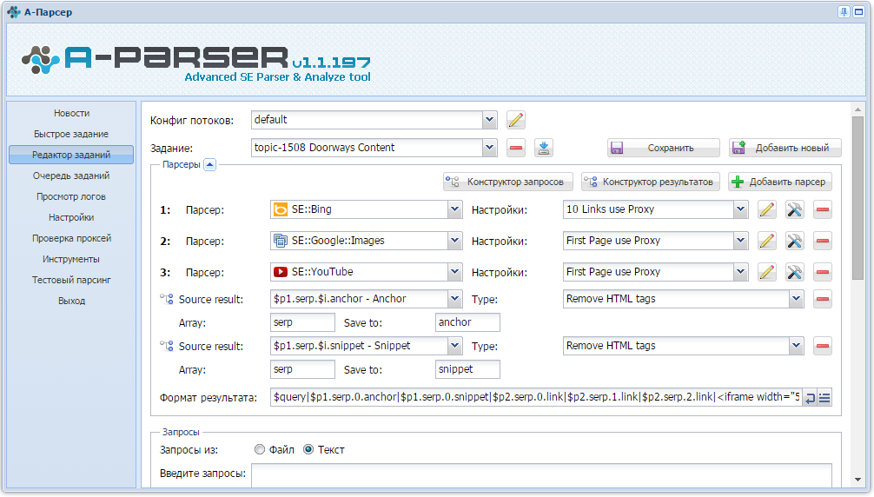Select Редактор заданий in the sidebar

pos(71,155)
